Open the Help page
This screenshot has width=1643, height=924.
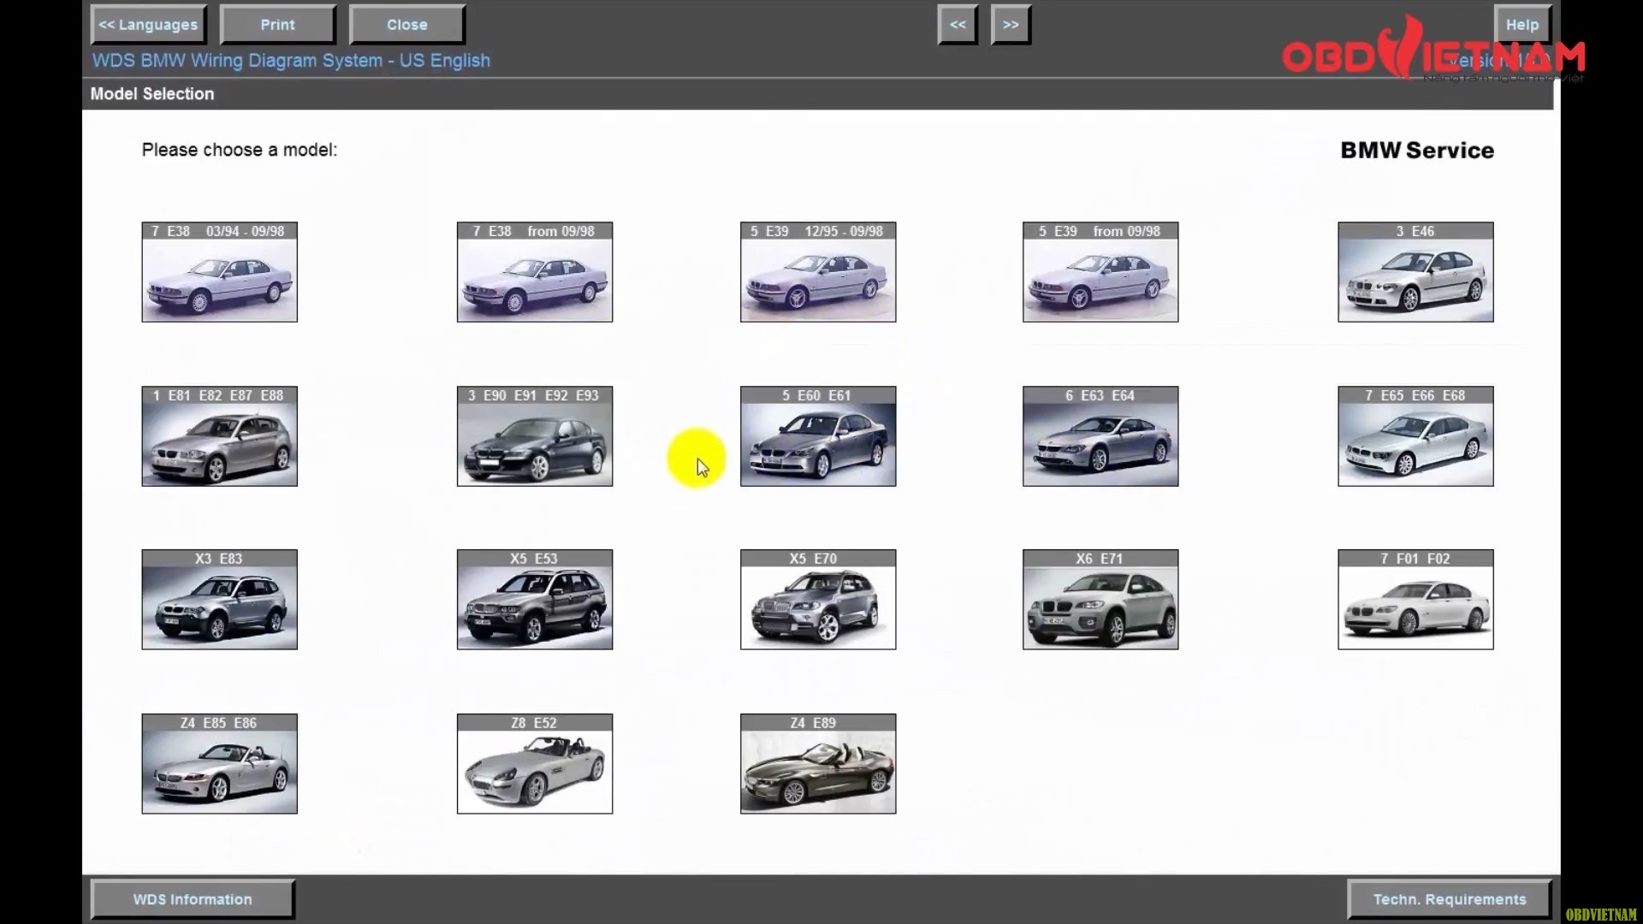[1522, 25]
